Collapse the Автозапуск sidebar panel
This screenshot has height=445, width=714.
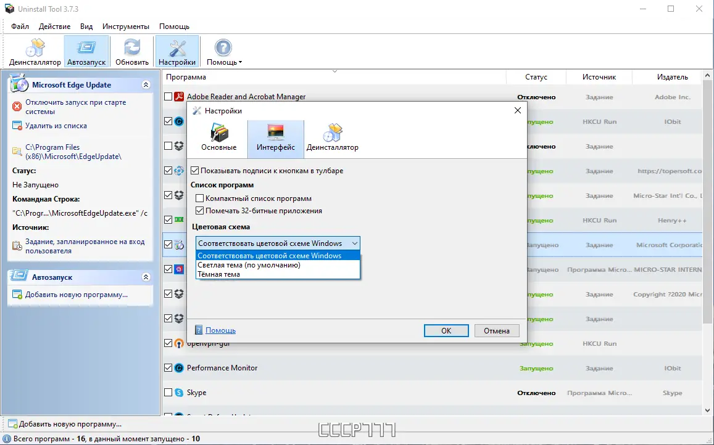(146, 277)
